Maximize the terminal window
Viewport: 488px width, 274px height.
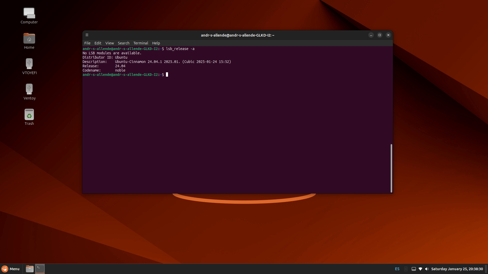[x=380, y=35]
